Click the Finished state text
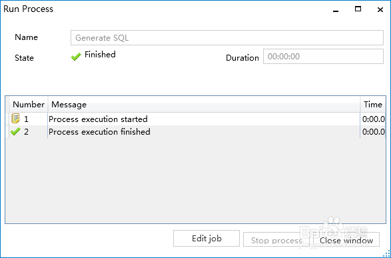The width and height of the screenshot is (391, 258). point(100,55)
